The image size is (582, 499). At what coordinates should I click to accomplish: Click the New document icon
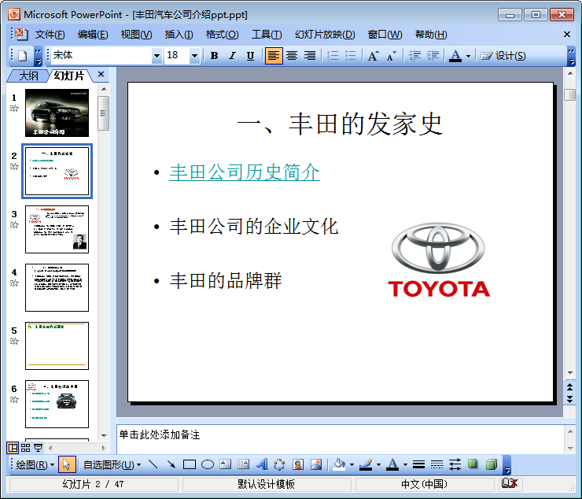click(23, 56)
